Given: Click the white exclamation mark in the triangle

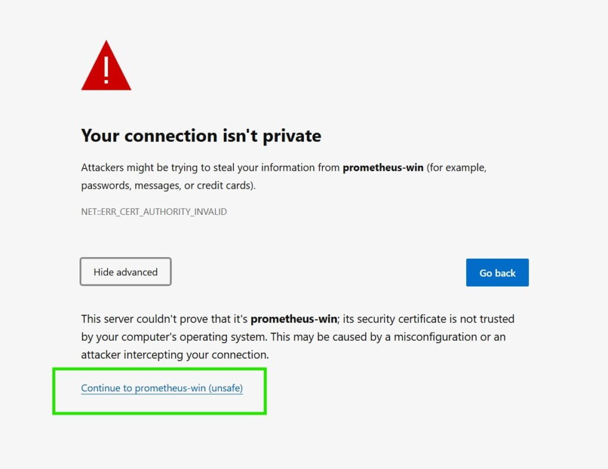Looking at the screenshot, I should point(106,70).
